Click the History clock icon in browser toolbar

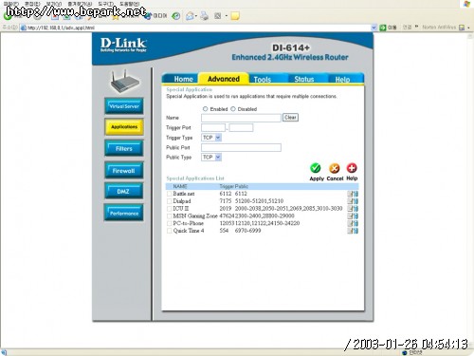pos(176,16)
